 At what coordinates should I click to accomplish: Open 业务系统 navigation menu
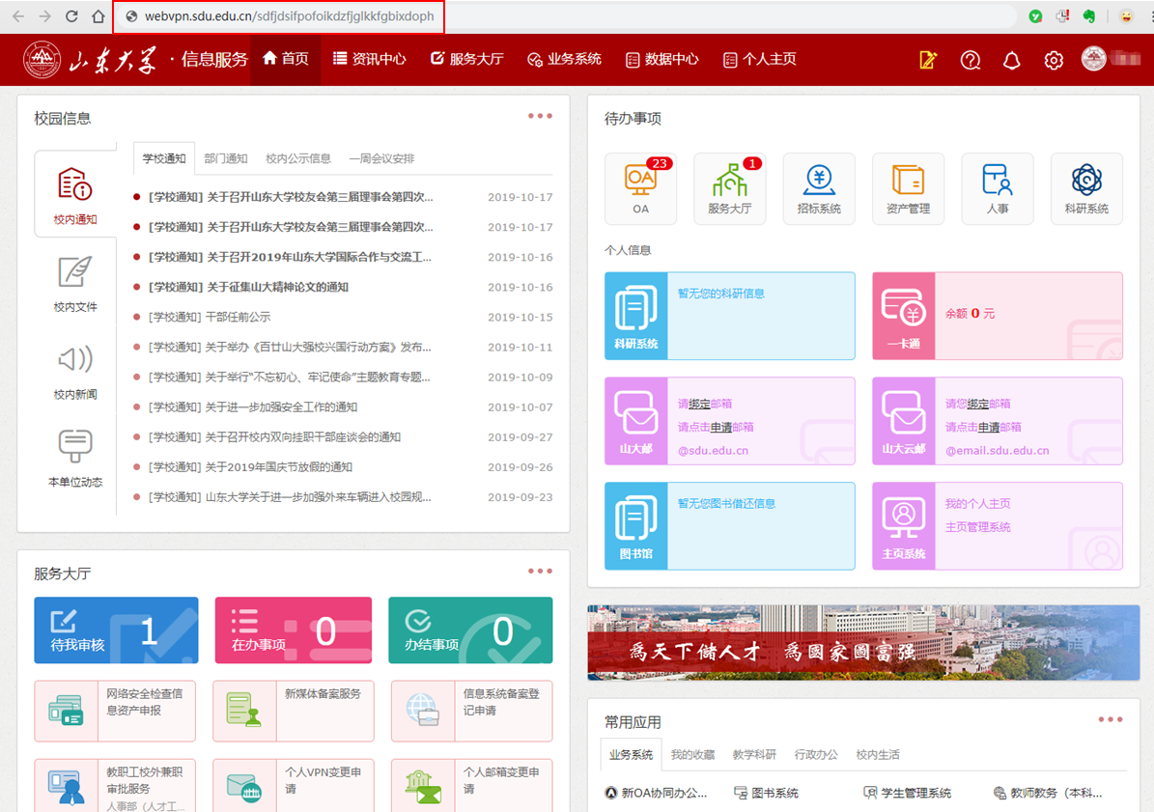point(565,59)
